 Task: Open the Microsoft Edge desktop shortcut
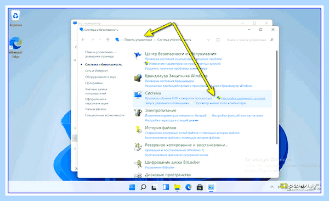pos(16,43)
